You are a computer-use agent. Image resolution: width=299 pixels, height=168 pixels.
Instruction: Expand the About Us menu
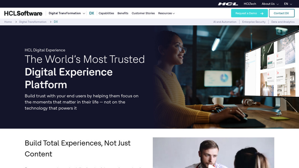point(270,4)
